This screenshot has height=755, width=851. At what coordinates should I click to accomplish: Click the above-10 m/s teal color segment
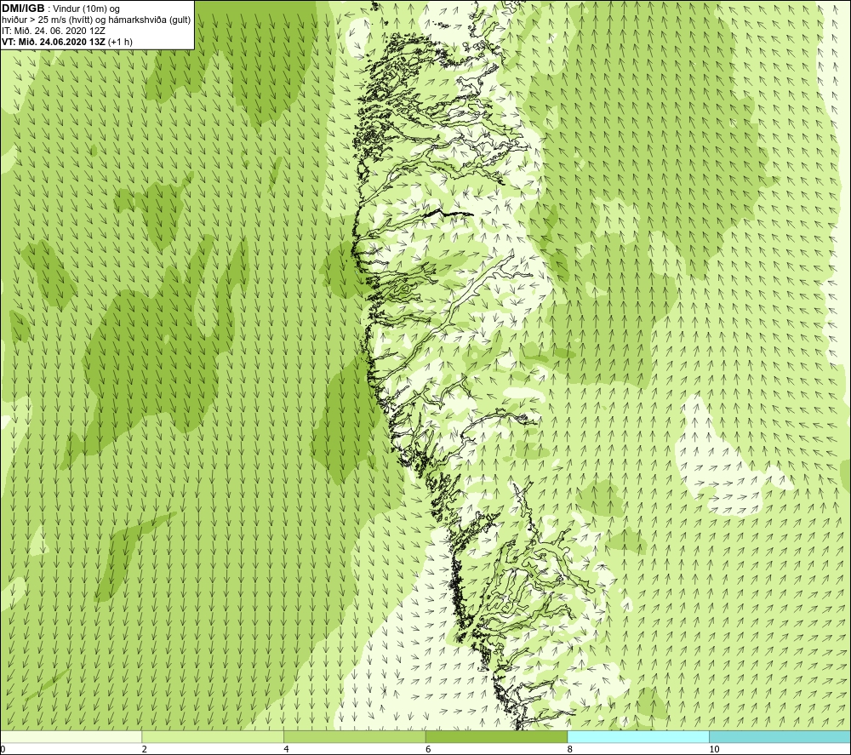[x=780, y=736]
